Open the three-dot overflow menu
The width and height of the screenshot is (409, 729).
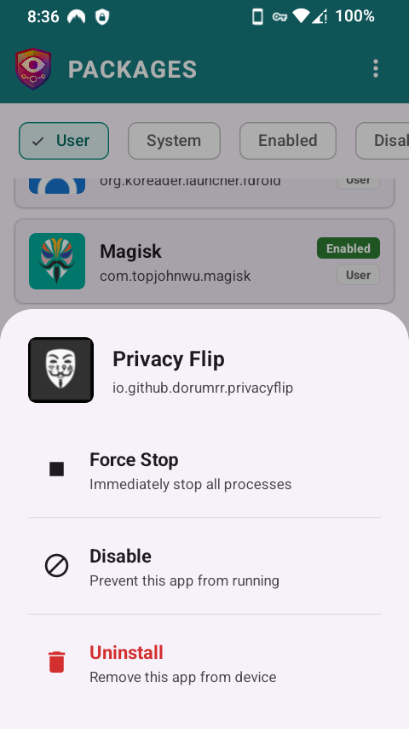point(375,69)
